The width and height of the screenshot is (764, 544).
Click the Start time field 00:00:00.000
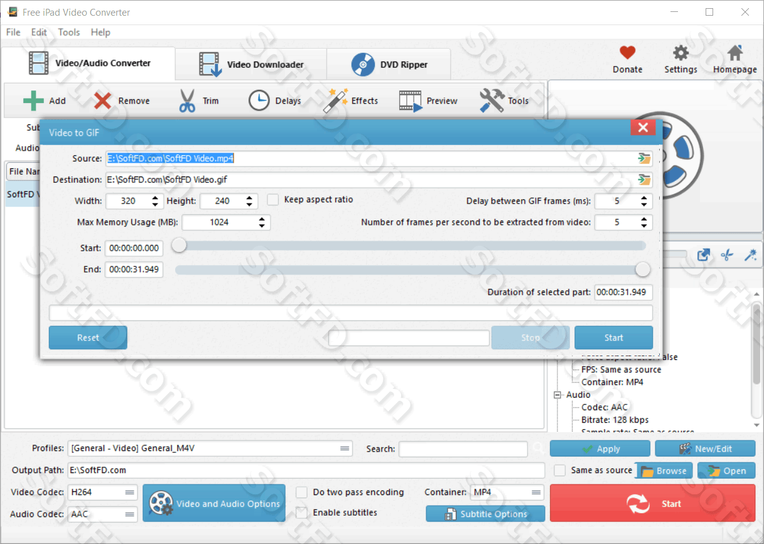pyautogui.click(x=134, y=248)
